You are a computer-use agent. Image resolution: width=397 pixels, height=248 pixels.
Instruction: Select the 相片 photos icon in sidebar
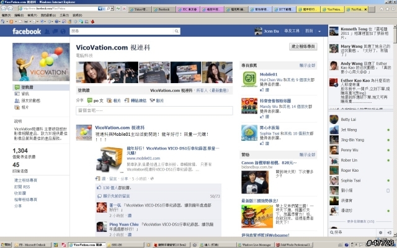(x=17, y=107)
